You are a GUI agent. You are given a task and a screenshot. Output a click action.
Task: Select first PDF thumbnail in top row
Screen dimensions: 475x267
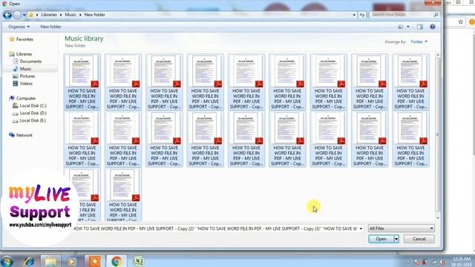pos(82,82)
